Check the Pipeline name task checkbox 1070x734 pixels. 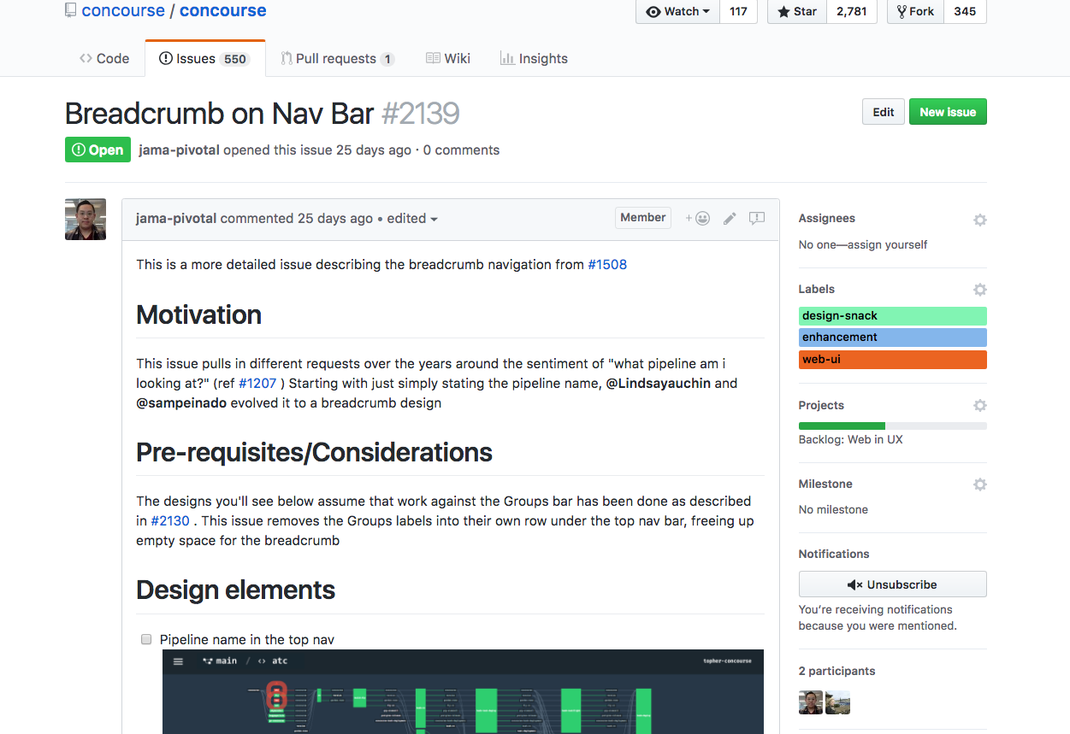pos(145,639)
